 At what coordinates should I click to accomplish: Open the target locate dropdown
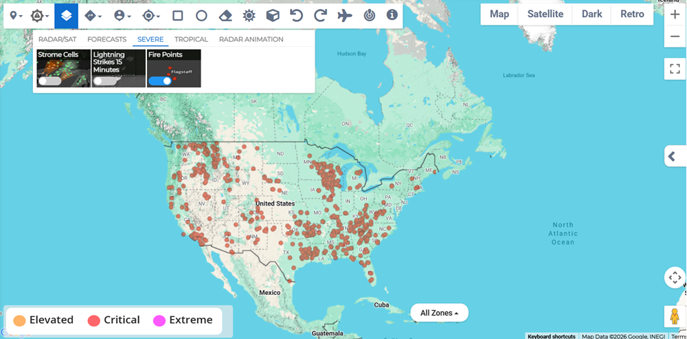[x=150, y=17]
